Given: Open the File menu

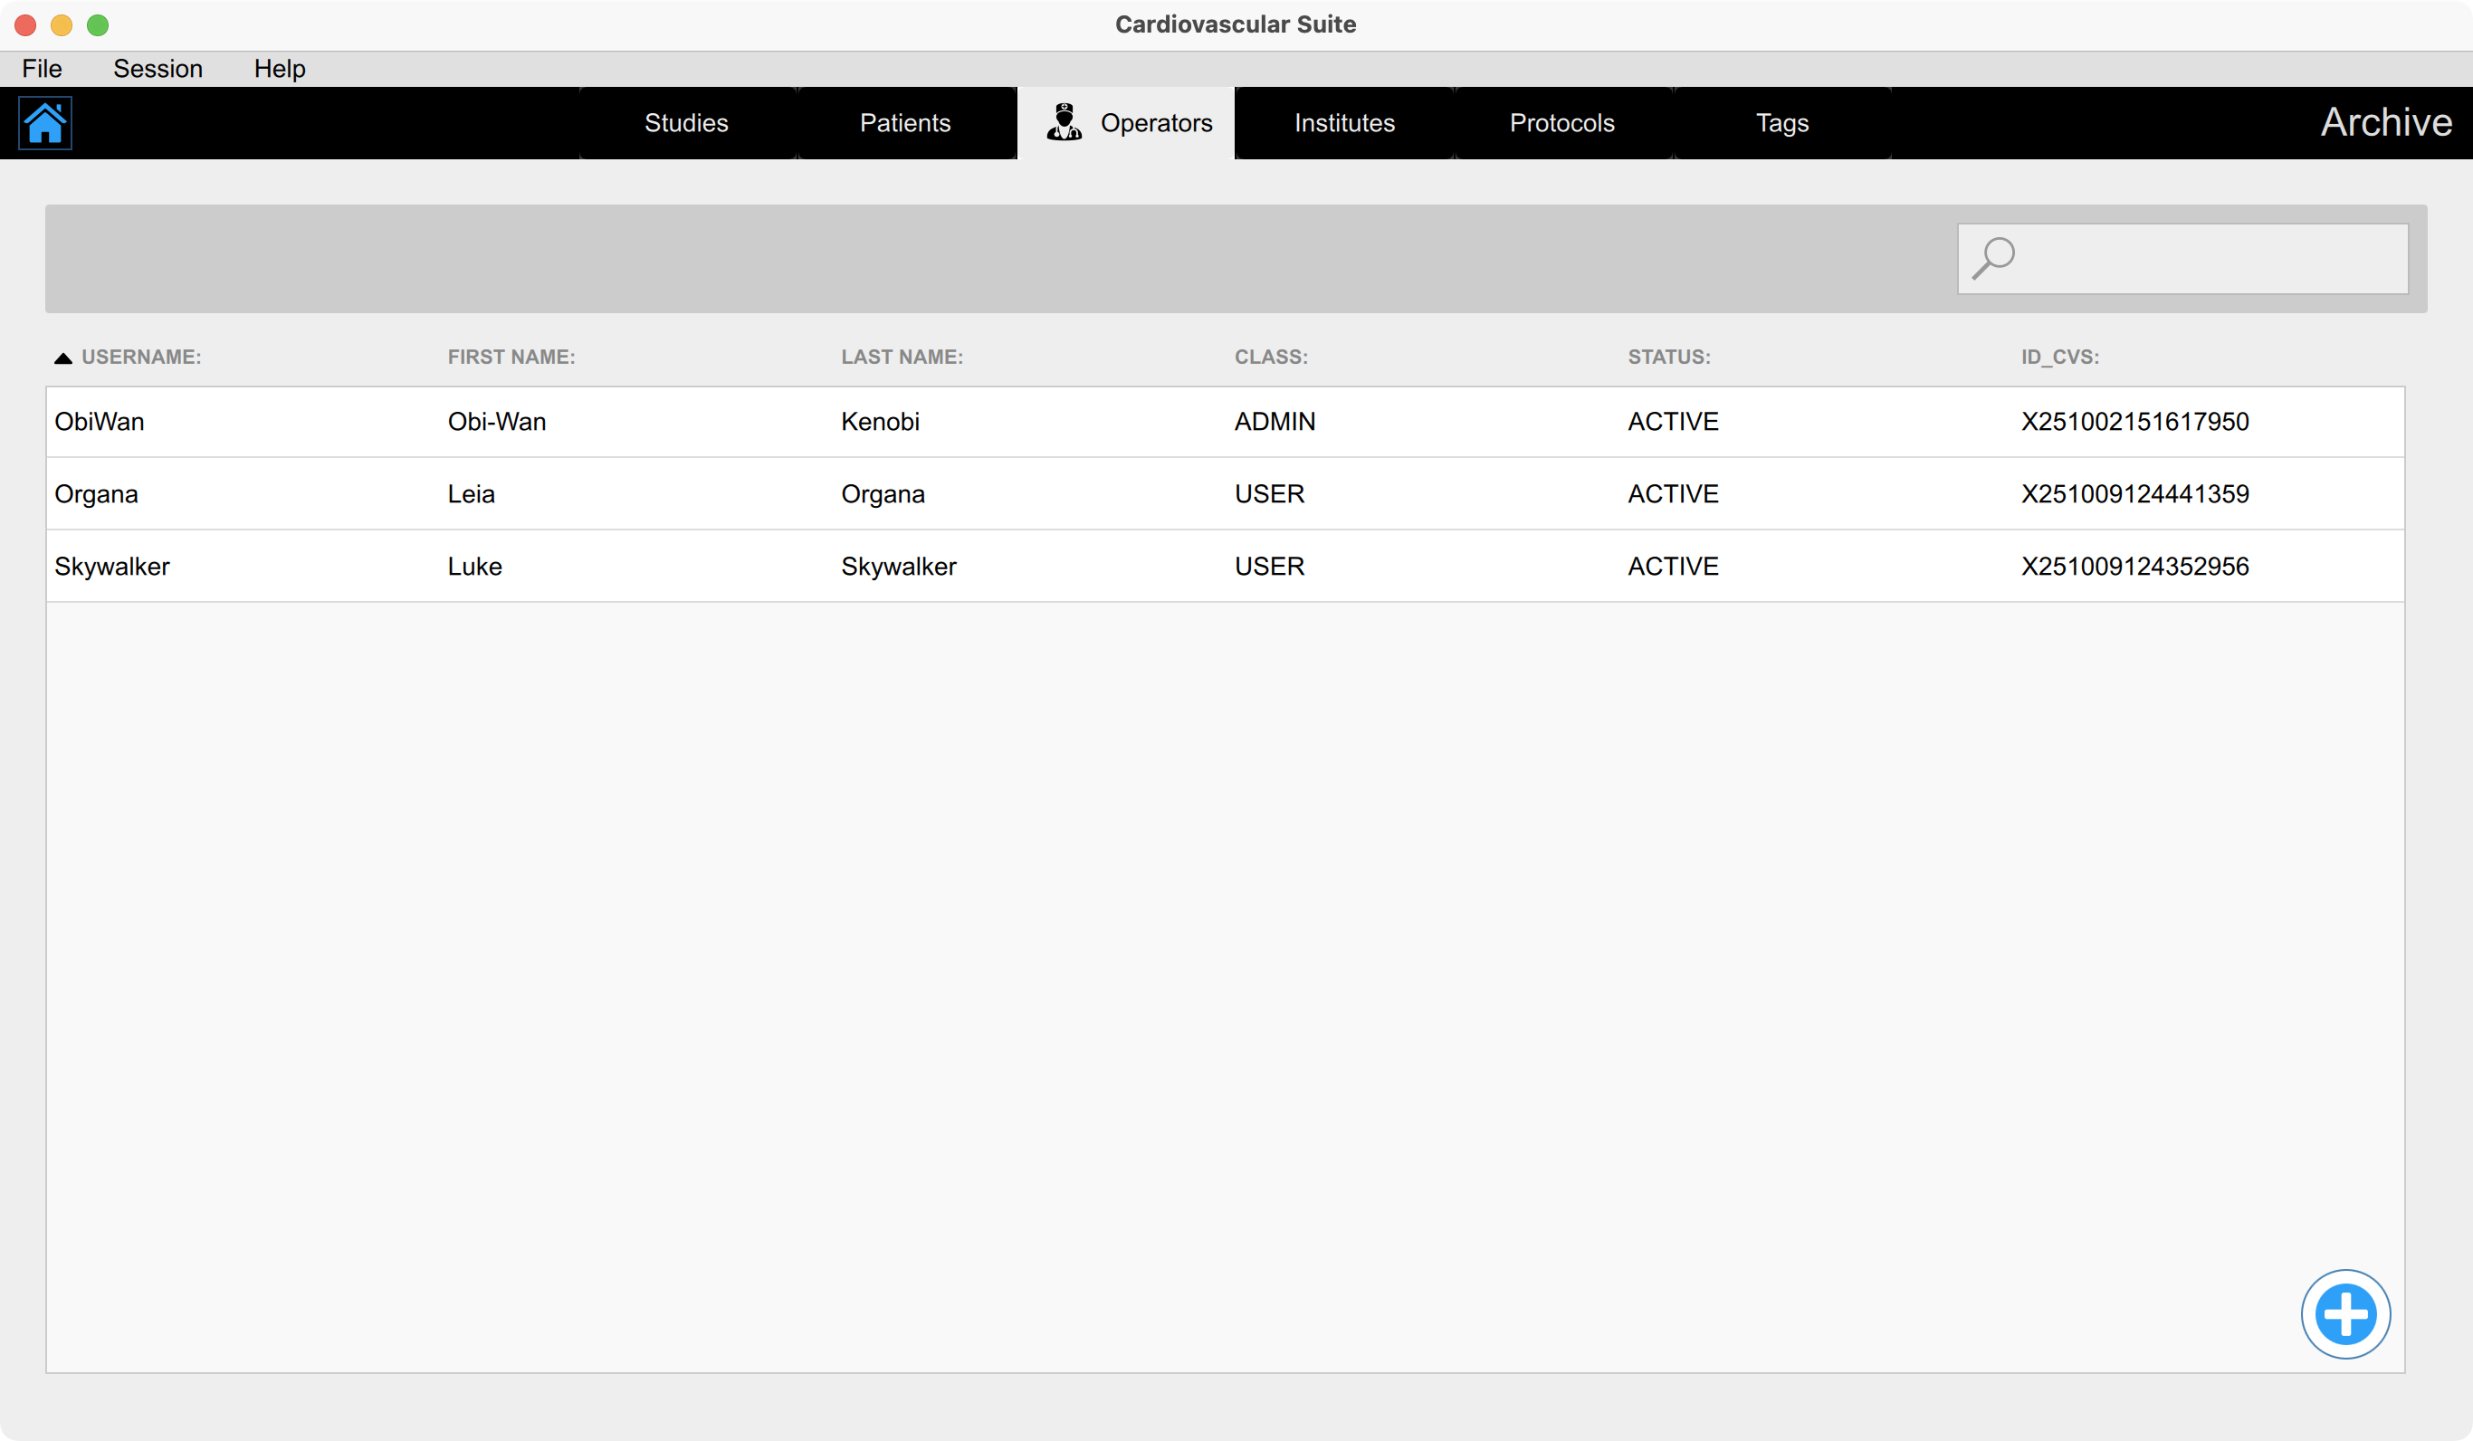Looking at the screenshot, I should tap(42, 68).
